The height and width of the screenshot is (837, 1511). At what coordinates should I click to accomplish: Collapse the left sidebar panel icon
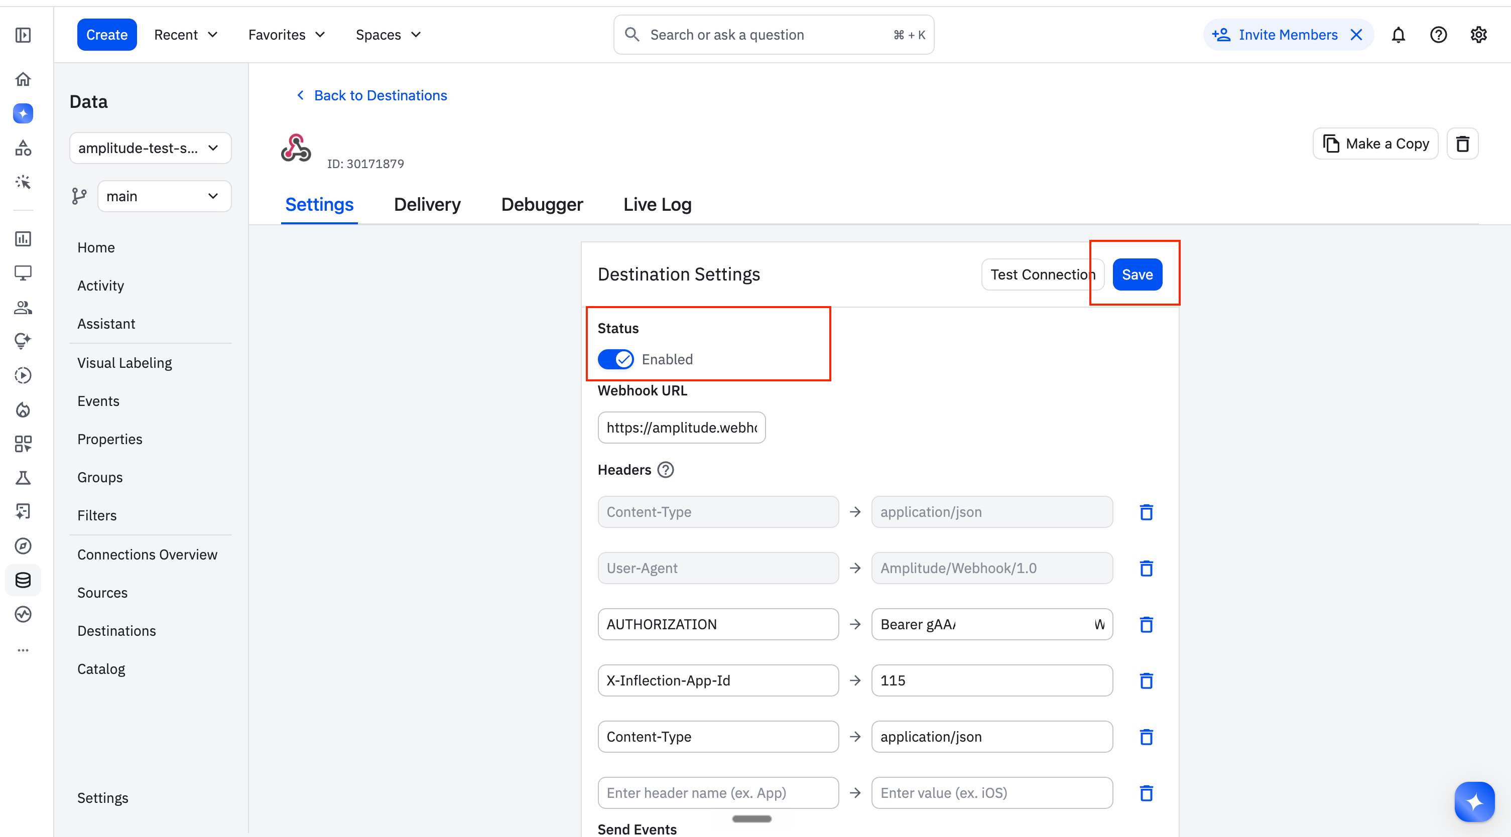(23, 35)
